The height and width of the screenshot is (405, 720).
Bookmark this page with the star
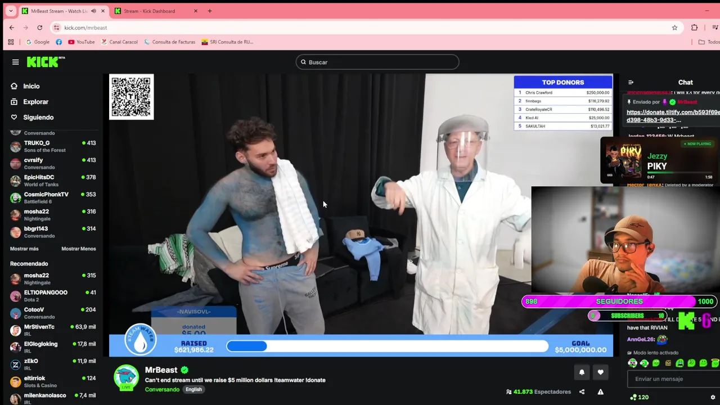pyautogui.click(x=674, y=28)
